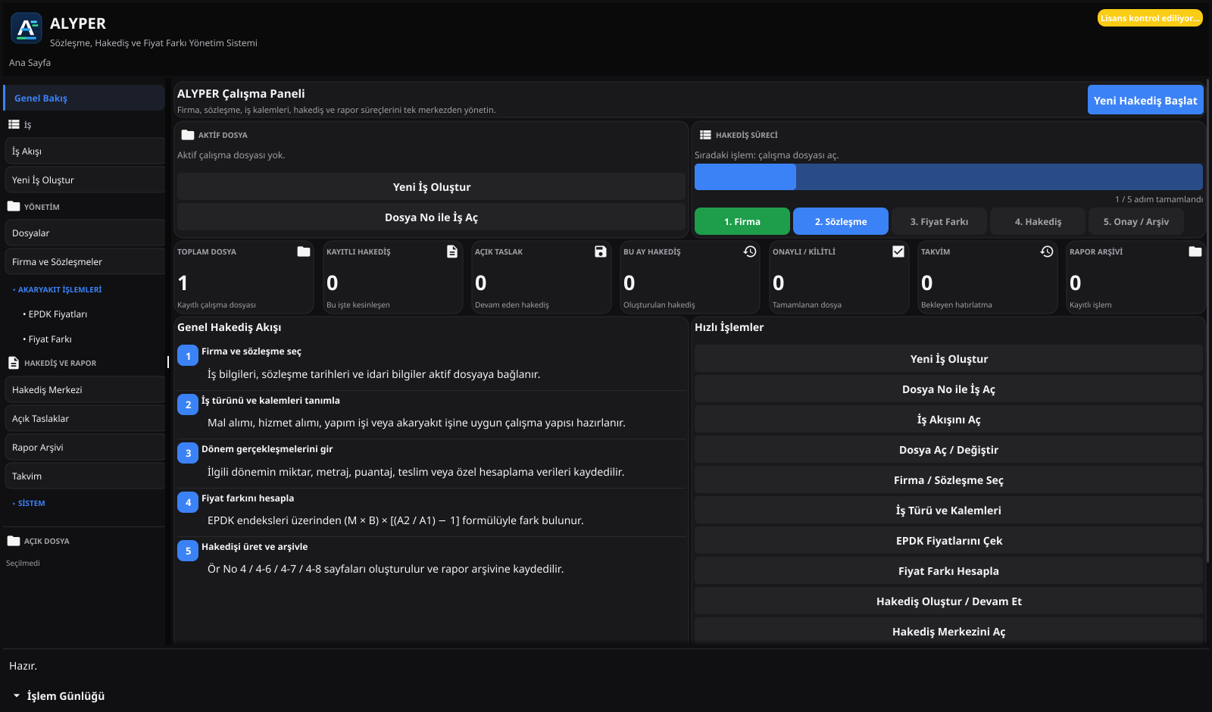Click the step 1 badge for Firma ve sözleşme seç
Viewport: 1212px width, 712px height.
[188, 356]
